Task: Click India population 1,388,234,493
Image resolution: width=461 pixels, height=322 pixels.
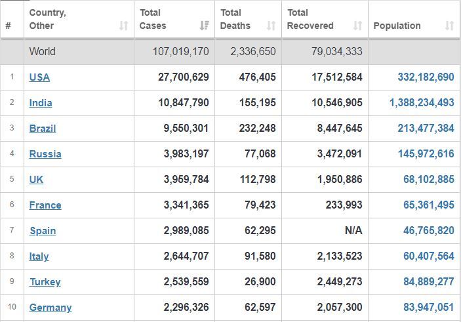Action: point(422,102)
